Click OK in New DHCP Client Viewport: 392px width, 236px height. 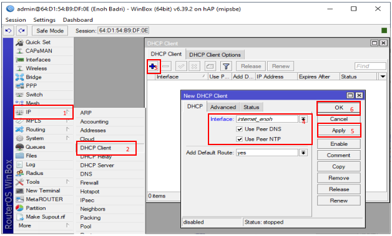339,108
